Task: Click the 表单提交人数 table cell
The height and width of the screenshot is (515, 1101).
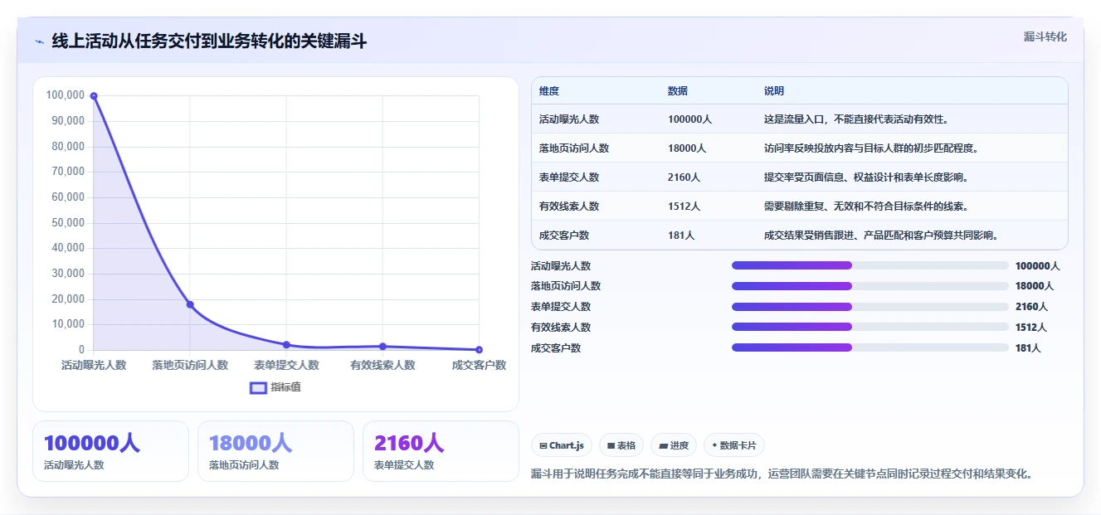Action: (x=569, y=177)
